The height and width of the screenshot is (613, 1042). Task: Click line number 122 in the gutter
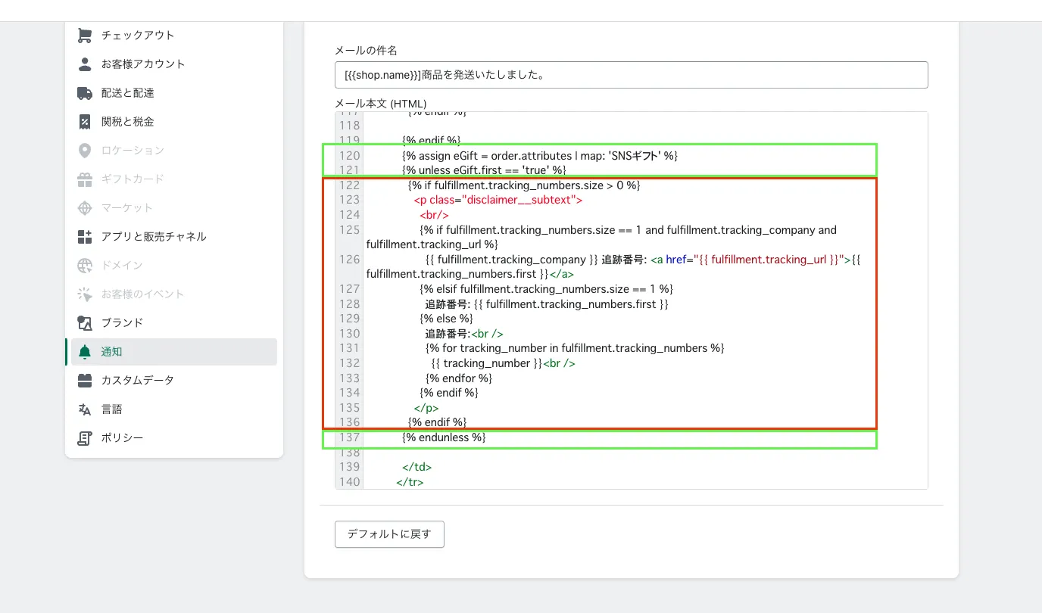pyautogui.click(x=349, y=185)
